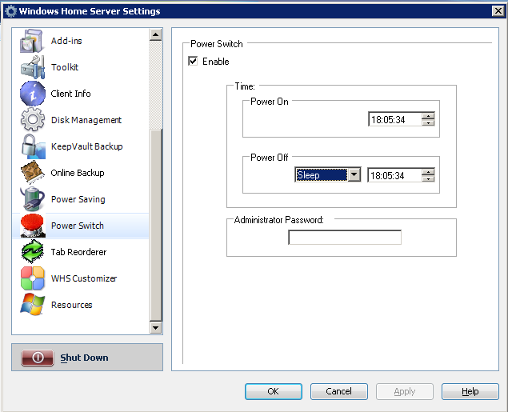Click the sidebar scrollbar down arrow

[x=155, y=327]
